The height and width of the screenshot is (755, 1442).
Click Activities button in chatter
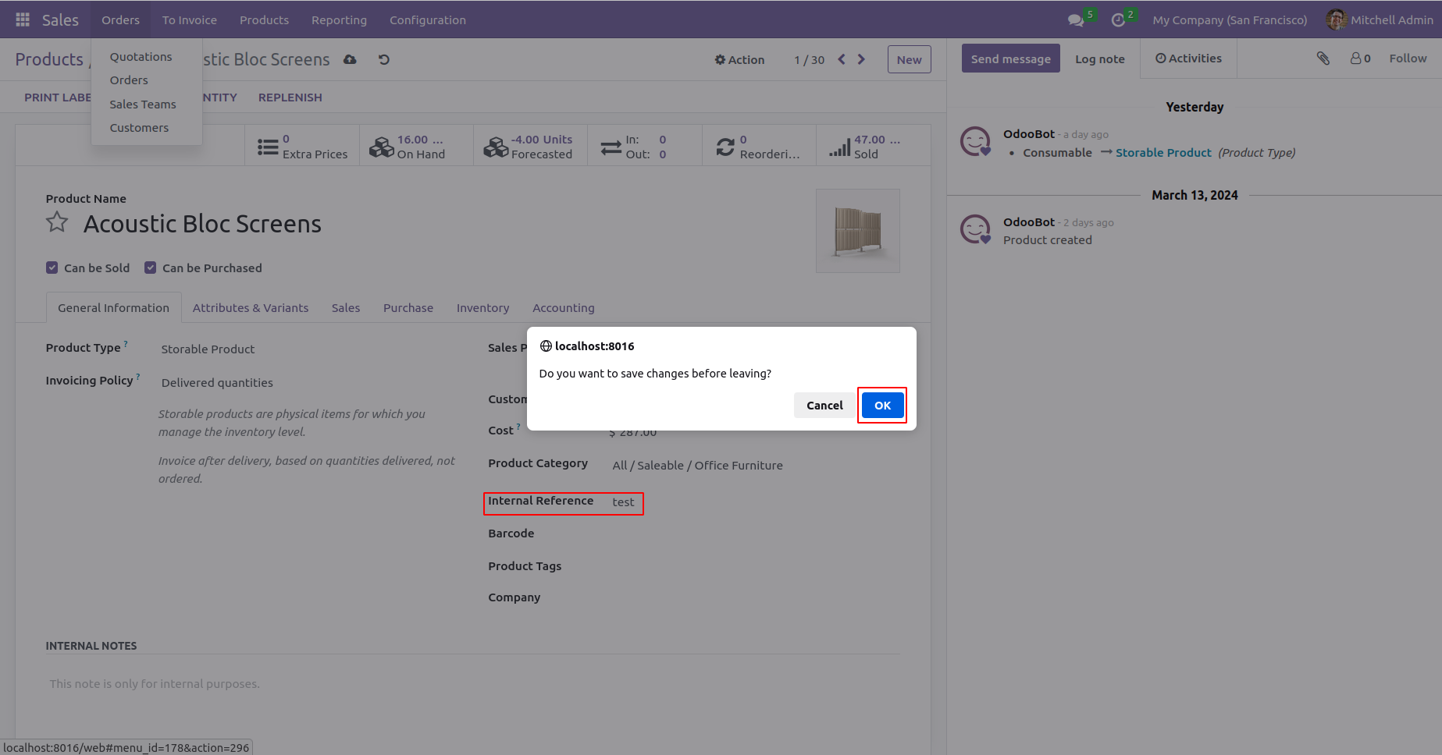point(1188,58)
